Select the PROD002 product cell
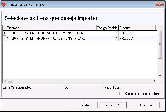 (137, 33)
